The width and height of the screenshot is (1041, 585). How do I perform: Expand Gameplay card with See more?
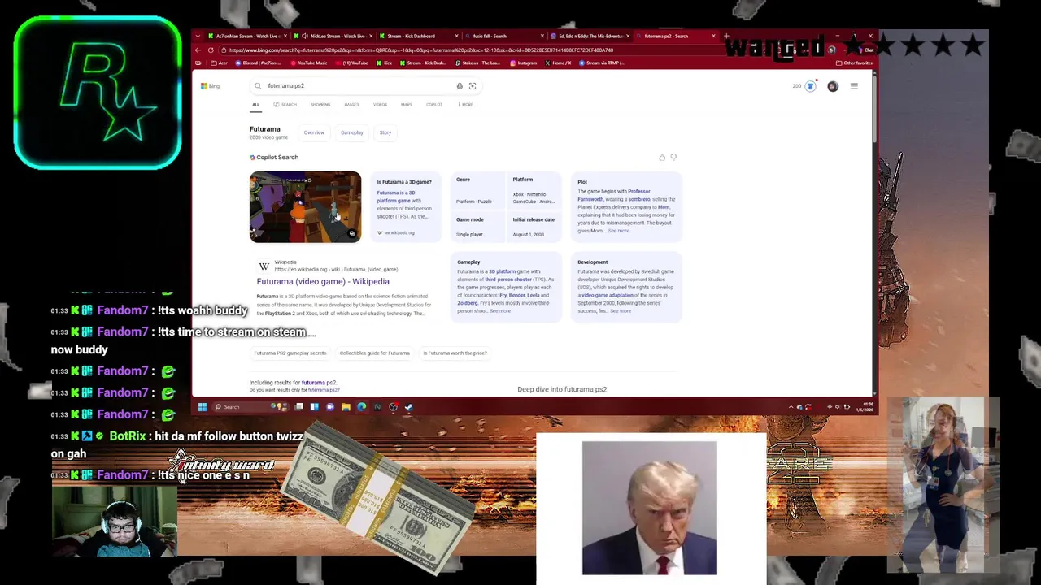[x=500, y=311]
